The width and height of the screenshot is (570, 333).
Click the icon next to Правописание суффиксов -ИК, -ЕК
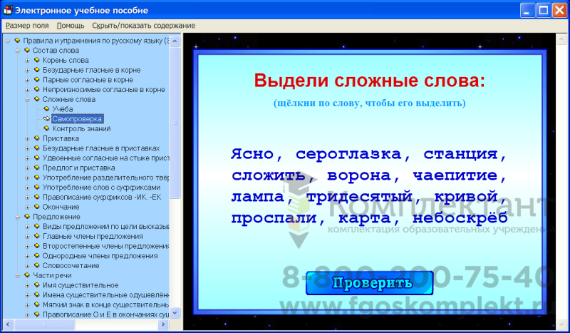coord(37,197)
